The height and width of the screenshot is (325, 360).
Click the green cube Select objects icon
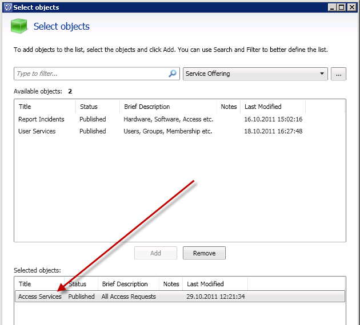pyautogui.click(x=19, y=27)
